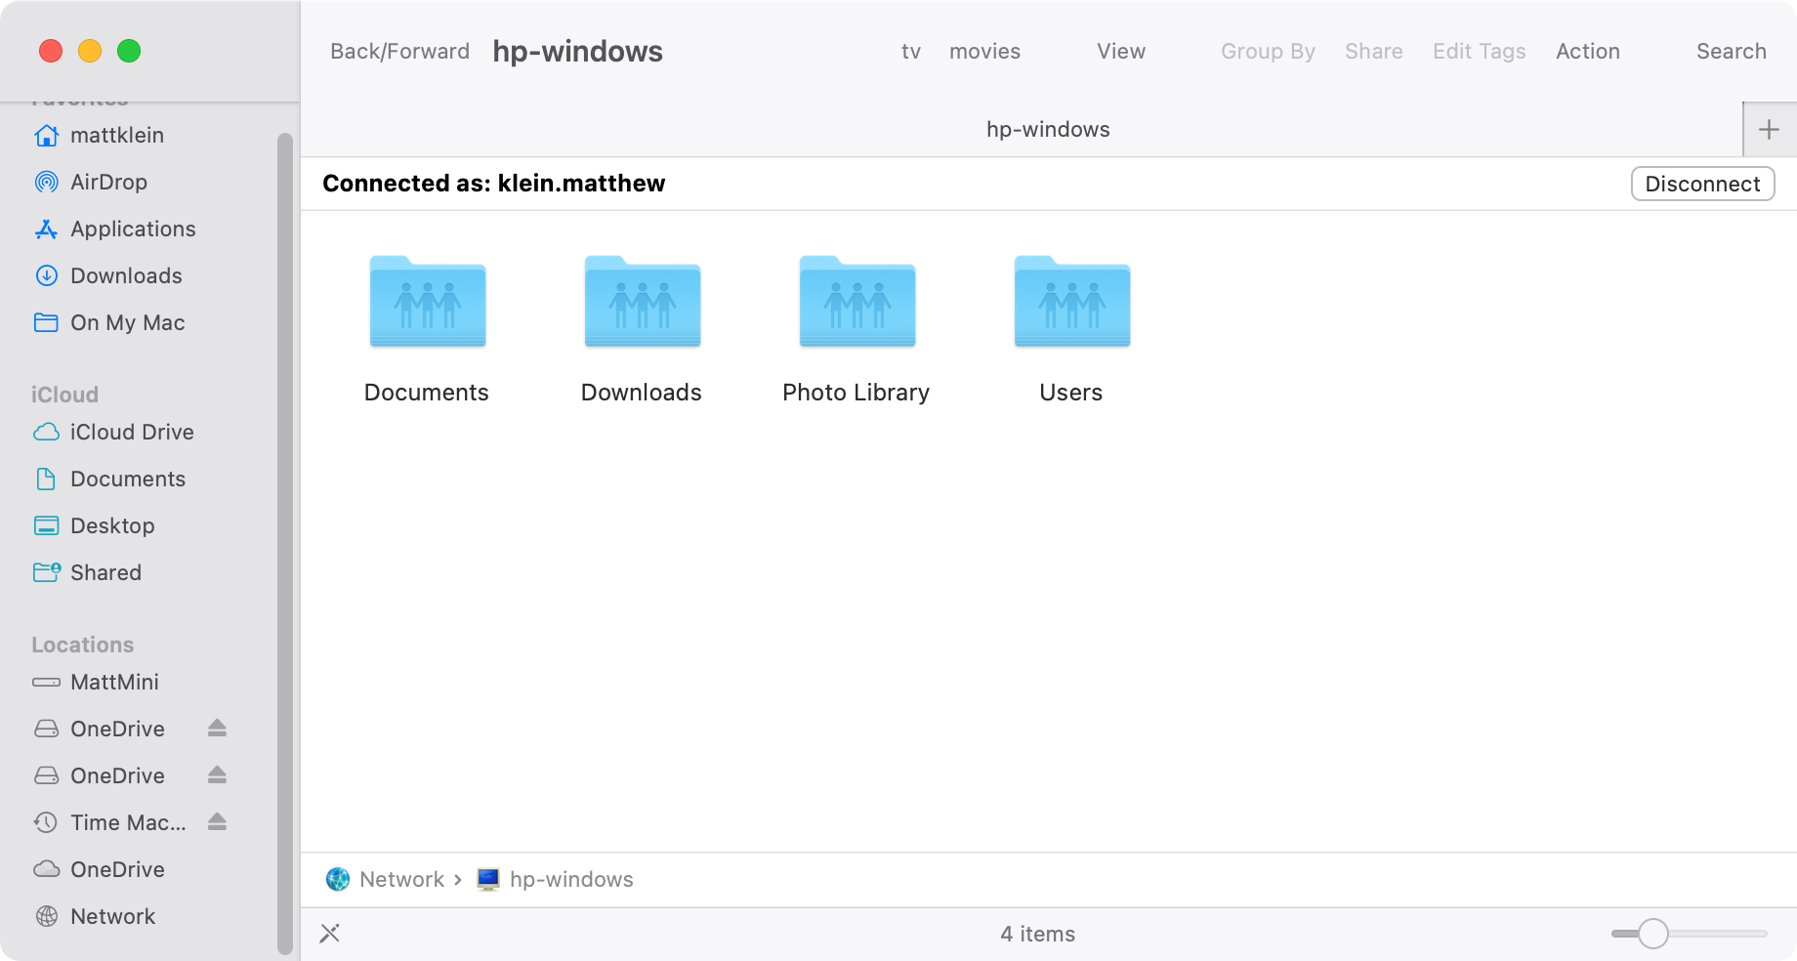Open the Downloads shared folder icon
The width and height of the screenshot is (1797, 961).
(x=642, y=303)
